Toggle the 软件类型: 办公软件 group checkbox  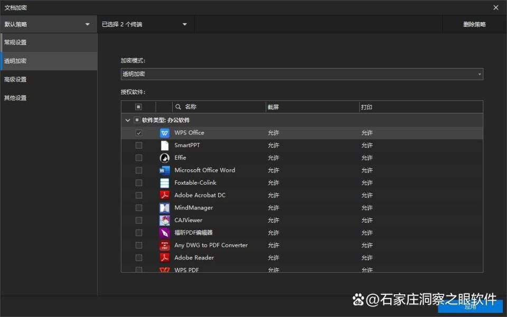[x=137, y=120]
